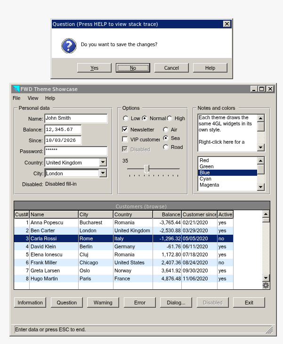The image size is (283, 344).
Task: Open the Help menu
Action: coord(50,98)
